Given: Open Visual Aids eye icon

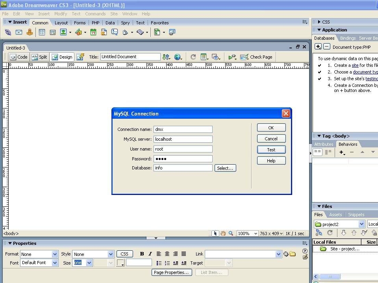Looking at the screenshot, I should 215,57.
